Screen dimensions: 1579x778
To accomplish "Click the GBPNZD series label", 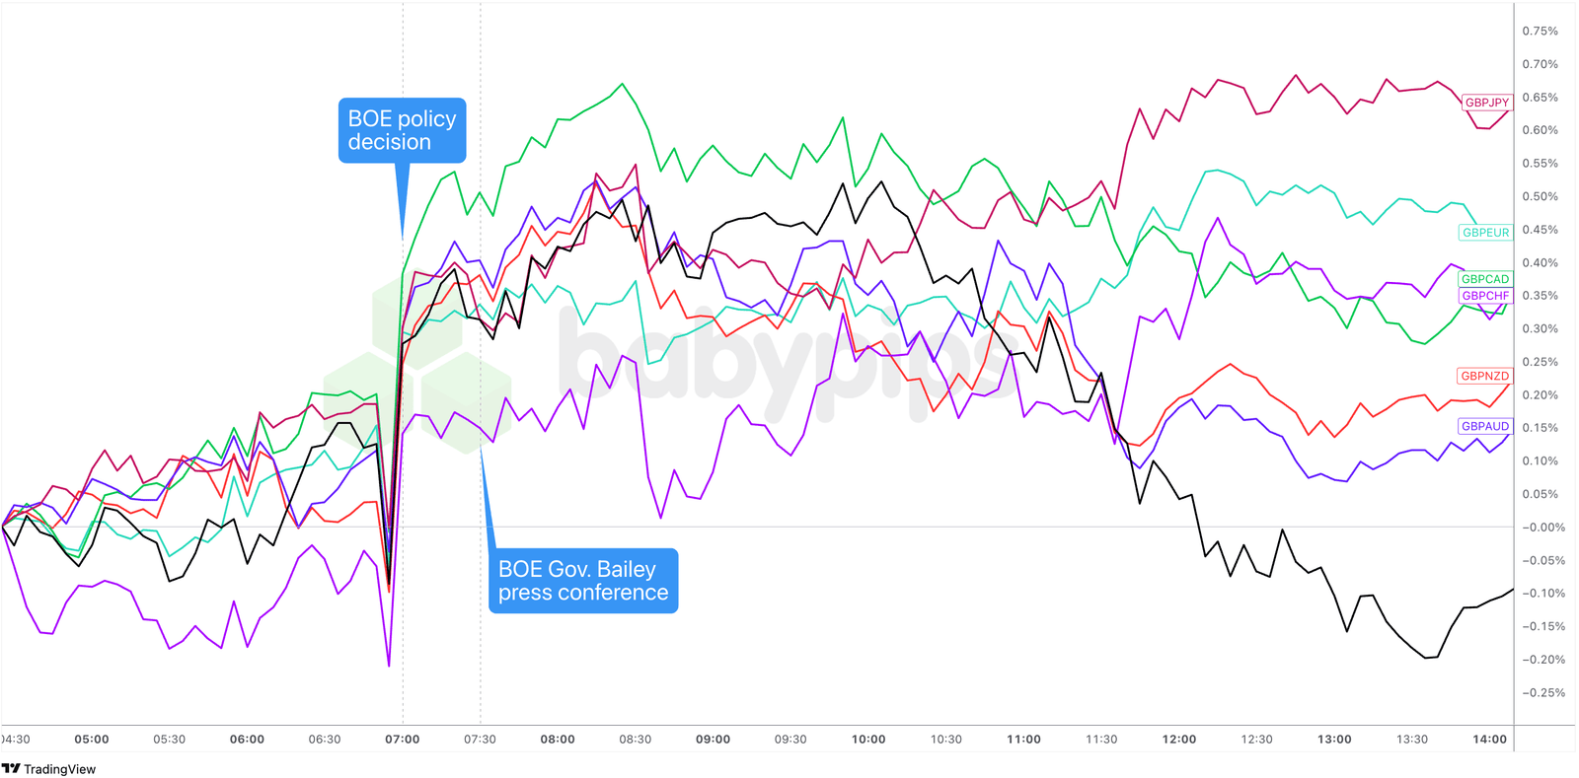I will (1484, 376).
